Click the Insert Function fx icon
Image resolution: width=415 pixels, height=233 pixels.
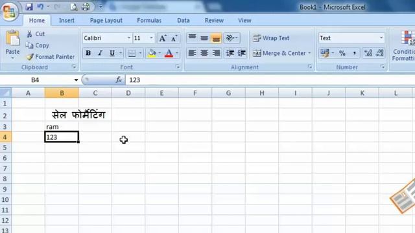119,80
